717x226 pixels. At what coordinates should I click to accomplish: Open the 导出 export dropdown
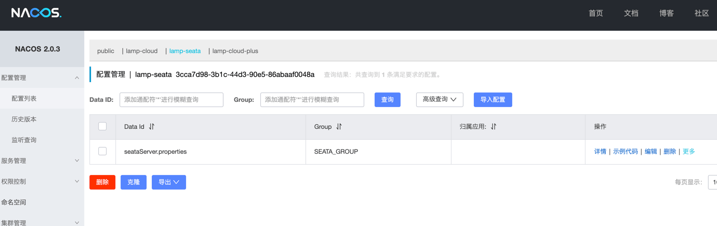click(168, 182)
